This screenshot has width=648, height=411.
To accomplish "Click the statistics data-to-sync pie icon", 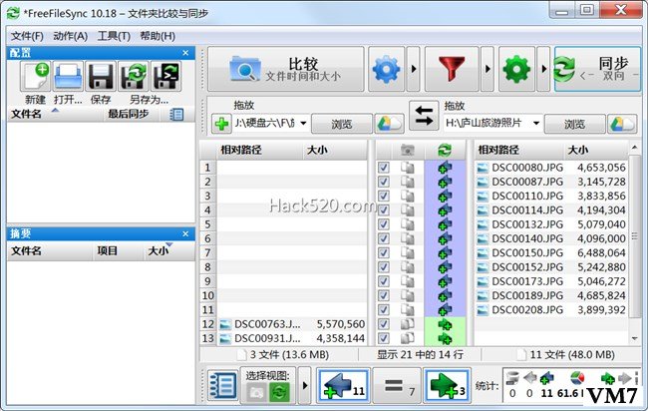I will coord(577,377).
